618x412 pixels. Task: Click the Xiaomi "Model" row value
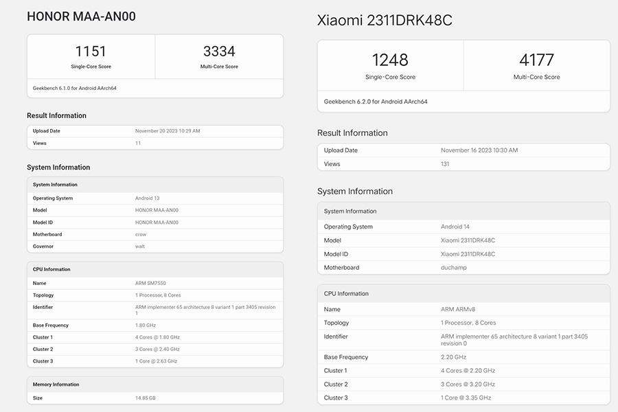[468, 240]
